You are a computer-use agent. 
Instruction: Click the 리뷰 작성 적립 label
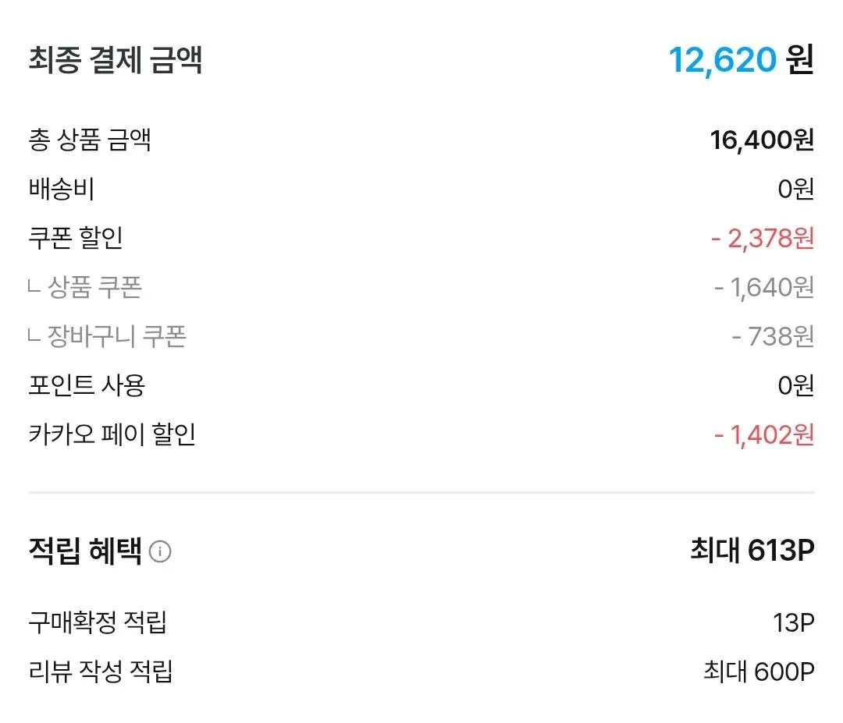pyautogui.click(x=101, y=672)
